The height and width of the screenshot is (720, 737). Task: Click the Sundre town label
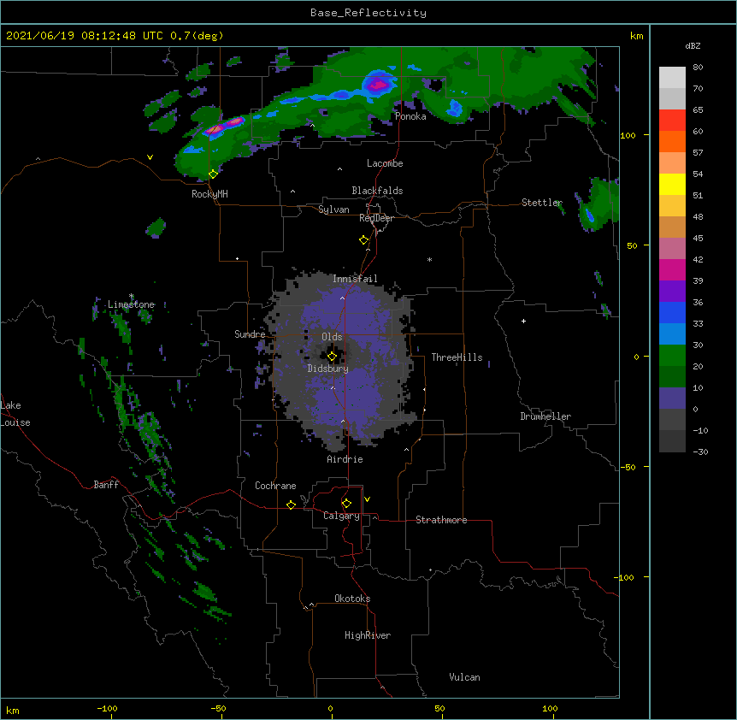(250, 334)
